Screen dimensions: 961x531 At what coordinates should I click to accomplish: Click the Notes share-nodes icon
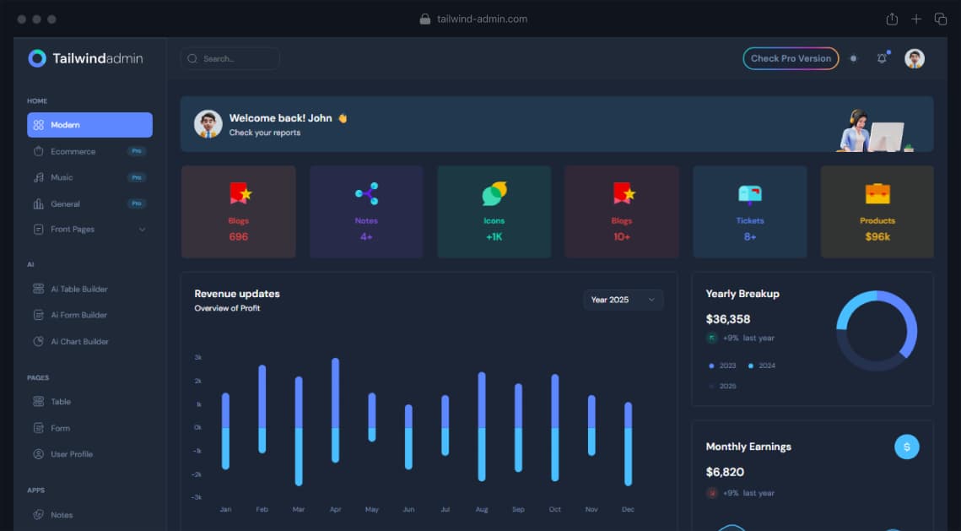pos(367,194)
